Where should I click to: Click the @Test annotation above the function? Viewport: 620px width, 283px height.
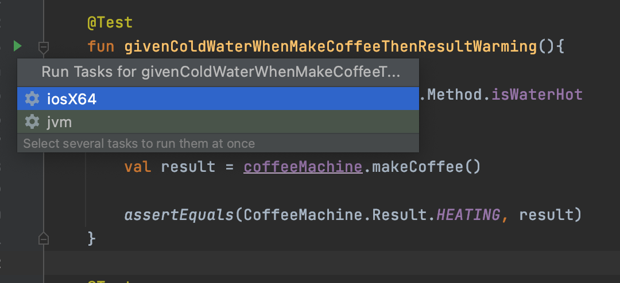(x=110, y=23)
